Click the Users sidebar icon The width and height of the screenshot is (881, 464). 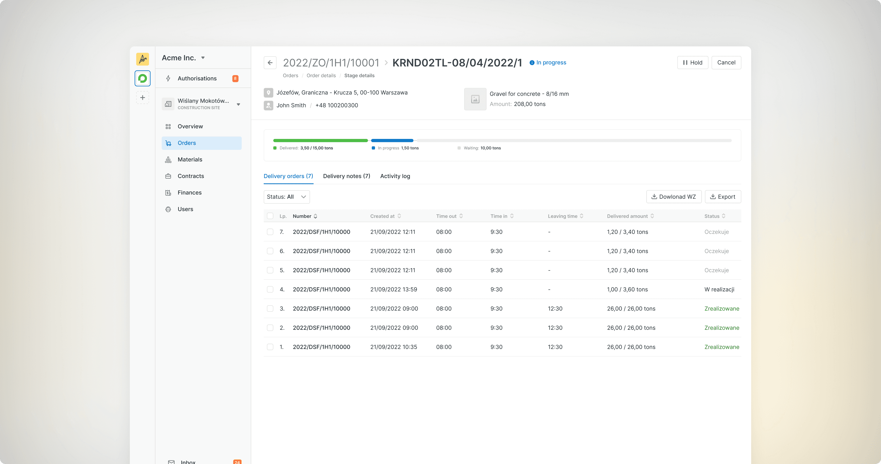(x=168, y=209)
